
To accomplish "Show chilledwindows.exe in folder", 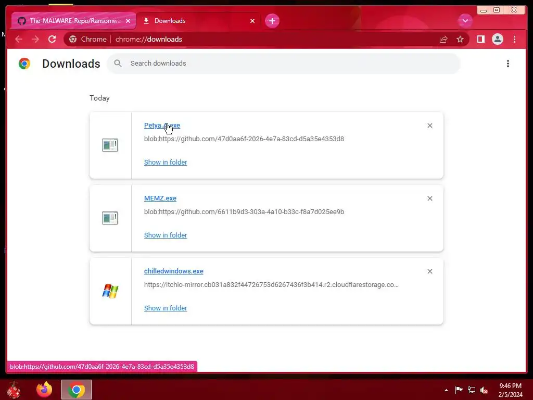I will click(x=166, y=308).
